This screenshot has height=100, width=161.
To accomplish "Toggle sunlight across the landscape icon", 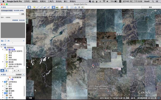I will [57, 7].
